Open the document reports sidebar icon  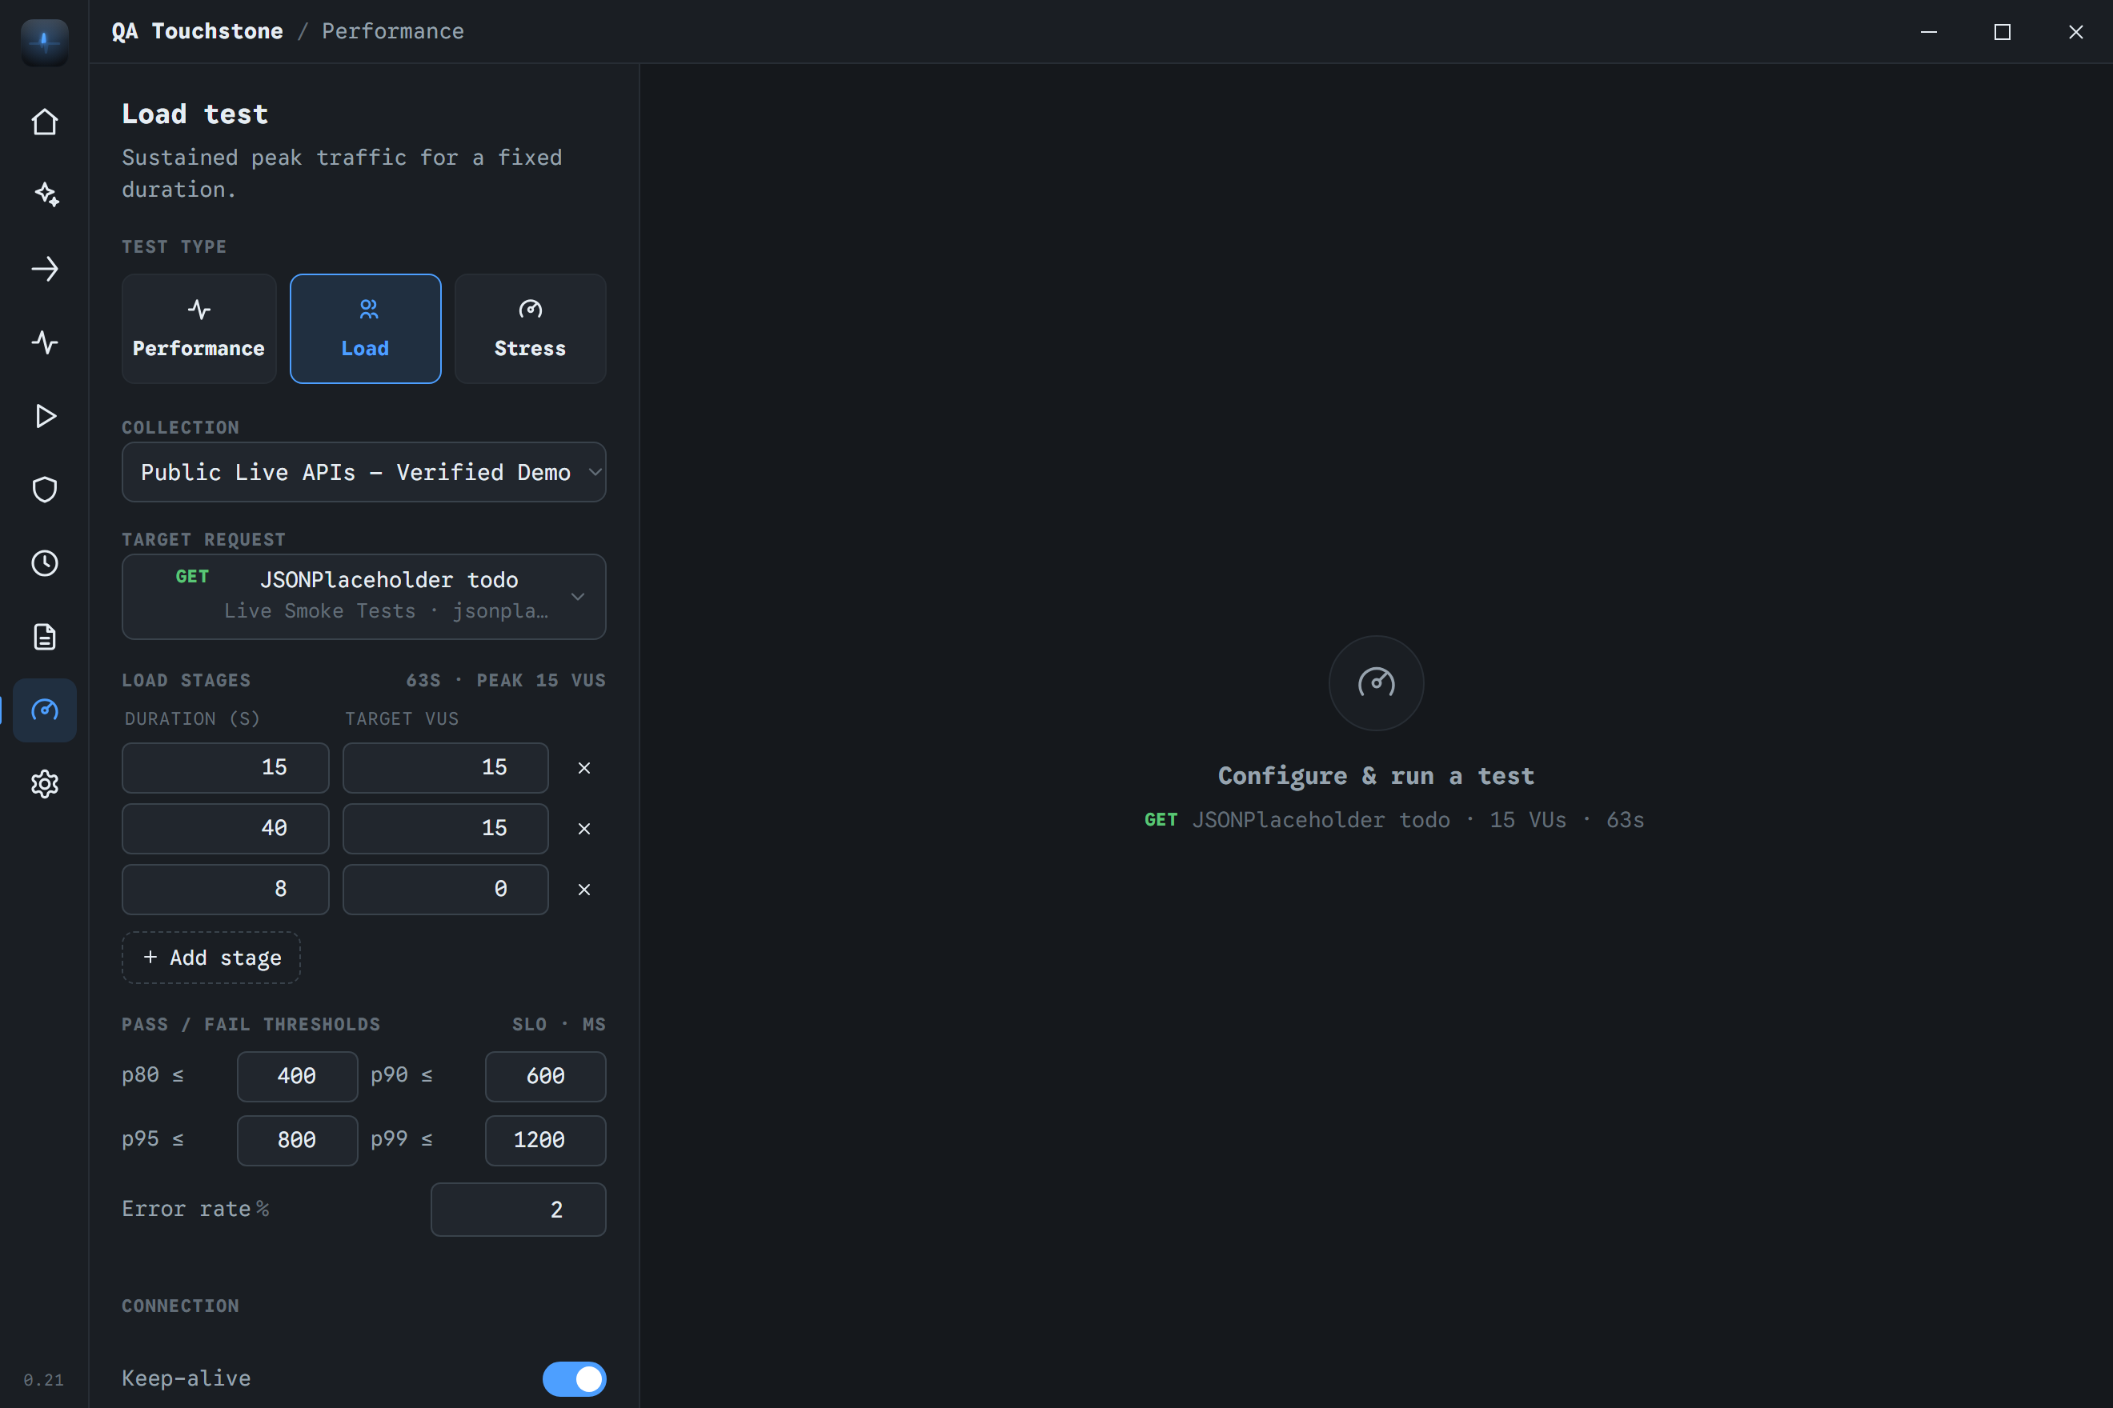pos(44,637)
